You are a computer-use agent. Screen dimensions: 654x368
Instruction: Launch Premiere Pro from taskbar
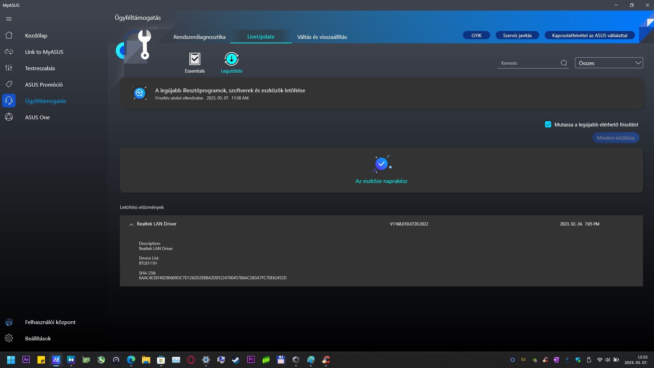coord(251,360)
